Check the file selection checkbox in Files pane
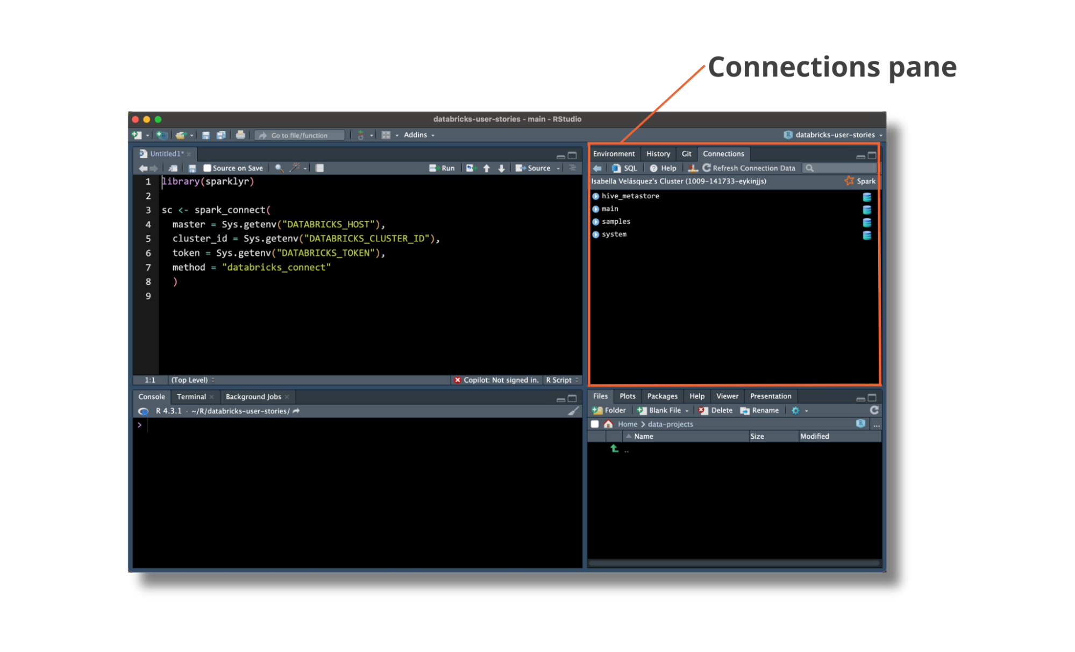The height and width of the screenshot is (652, 1075). pyautogui.click(x=594, y=424)
